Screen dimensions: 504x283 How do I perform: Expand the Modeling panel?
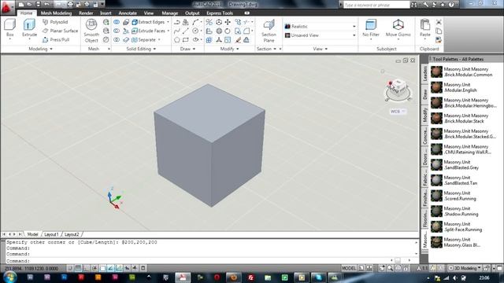click(x=40, y=49)
